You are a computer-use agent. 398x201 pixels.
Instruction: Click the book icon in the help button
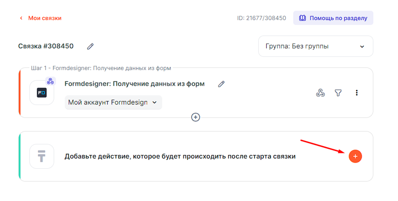point(302,18)
